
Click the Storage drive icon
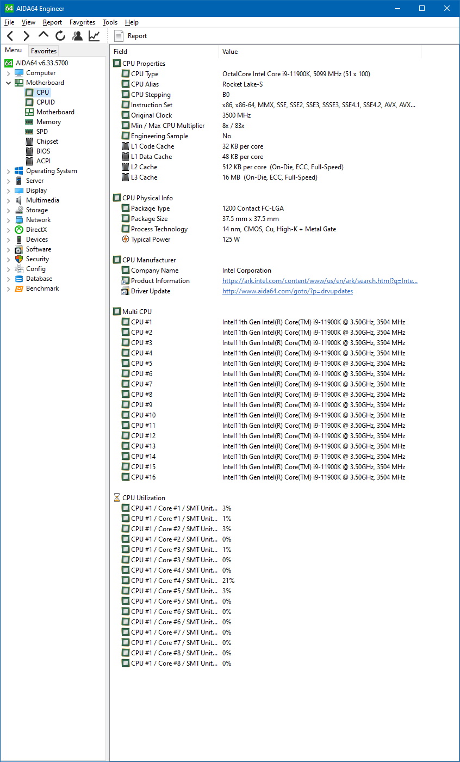(x=19, y=210)
